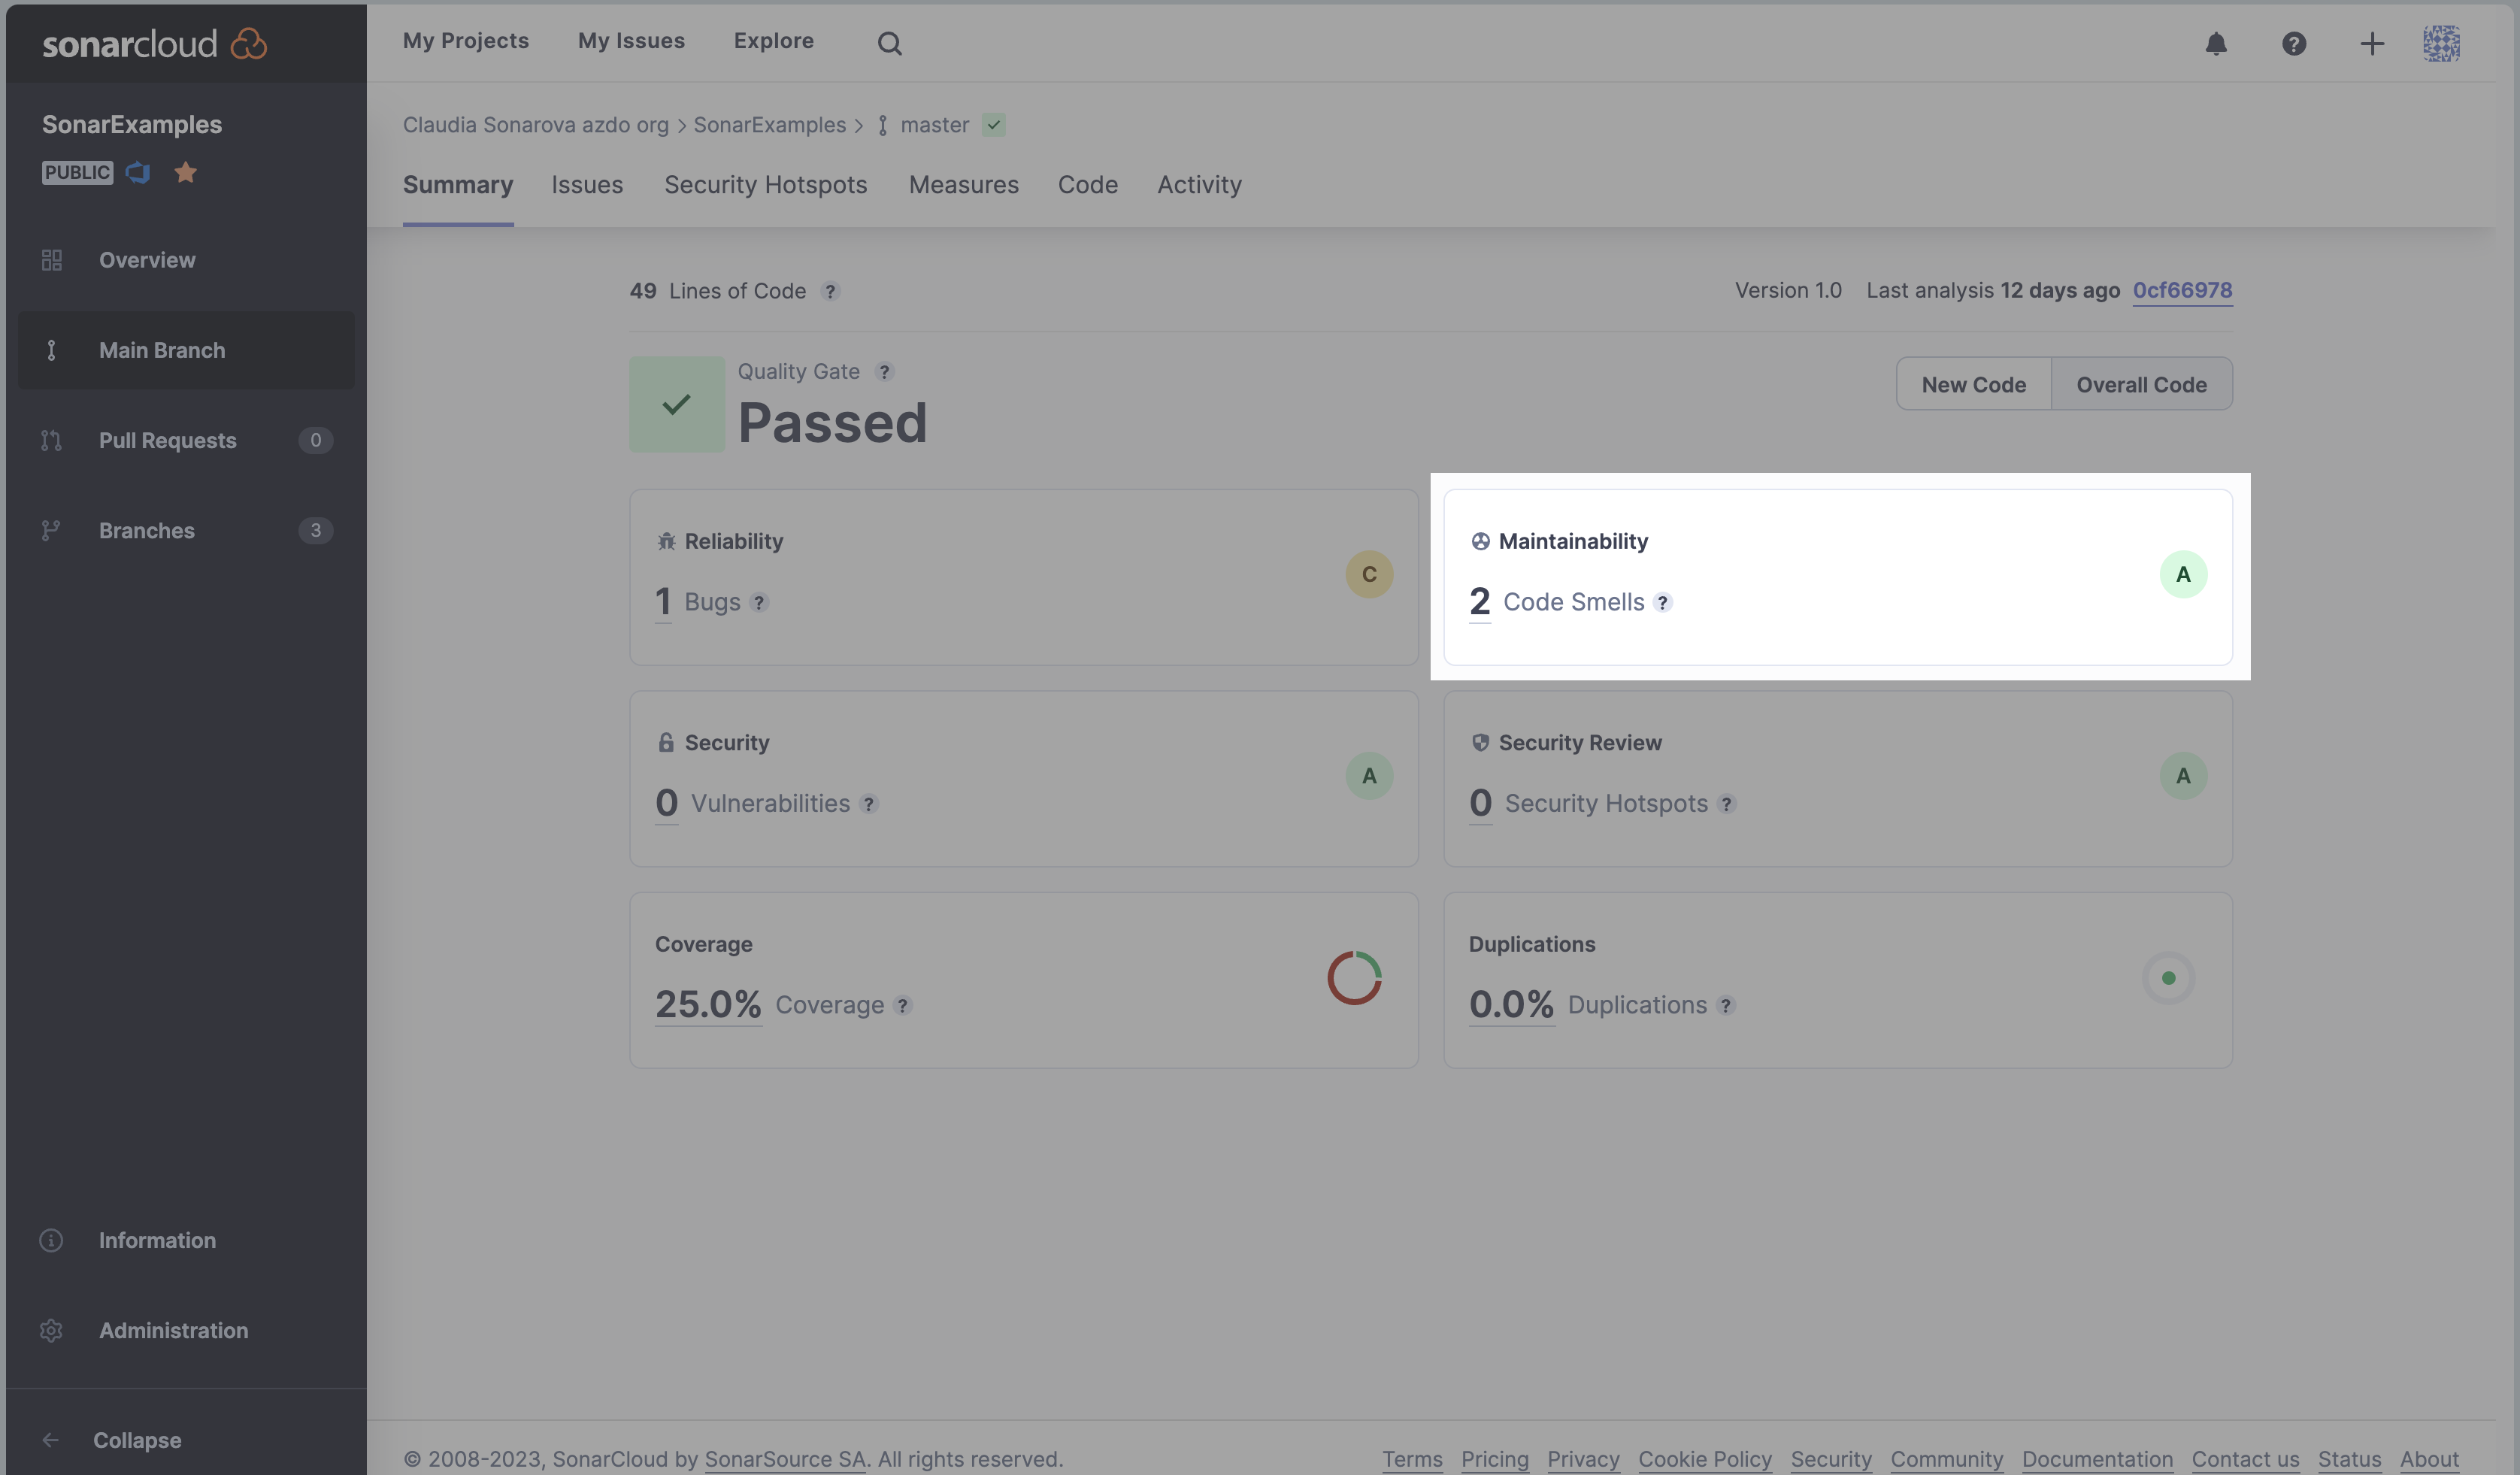Click the coverage donut chart
This screenshot has width=2520, height=1475.
pyautogui.click(x=1354, y=977)
